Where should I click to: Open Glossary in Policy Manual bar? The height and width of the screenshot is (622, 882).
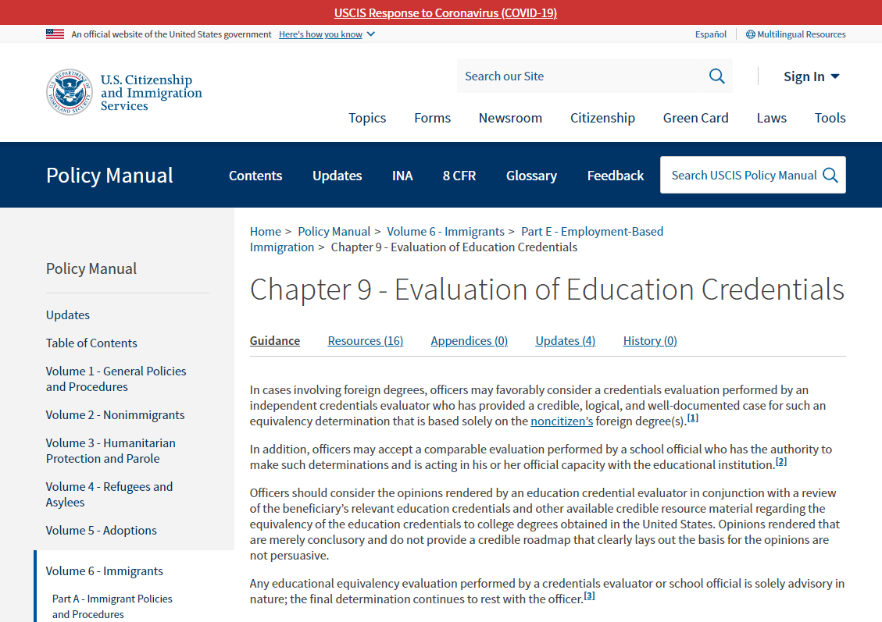(x=531, y=176)
